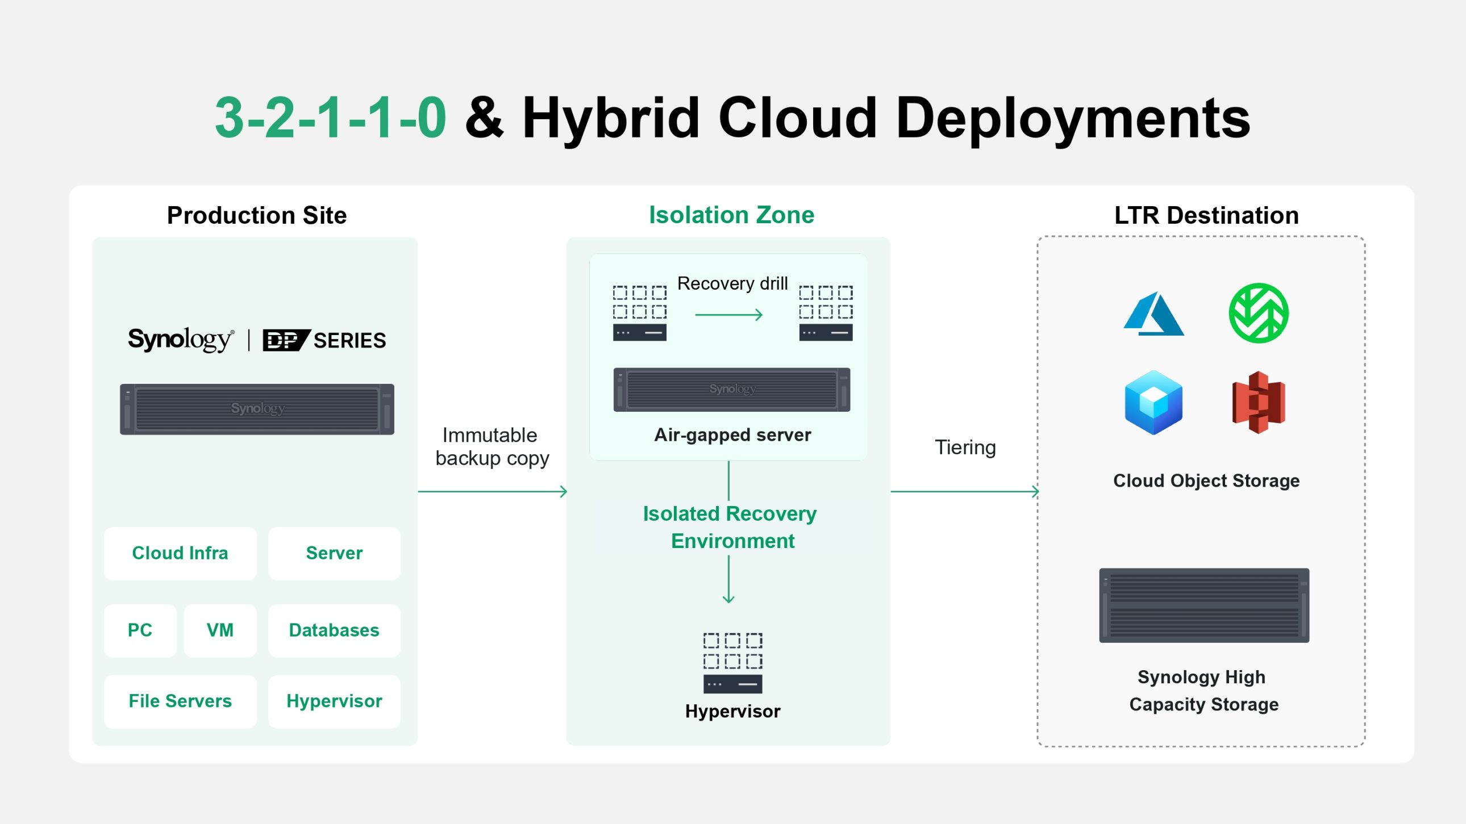
Task: Click the green Wasabi logo icon
Action: [1258, 313]
